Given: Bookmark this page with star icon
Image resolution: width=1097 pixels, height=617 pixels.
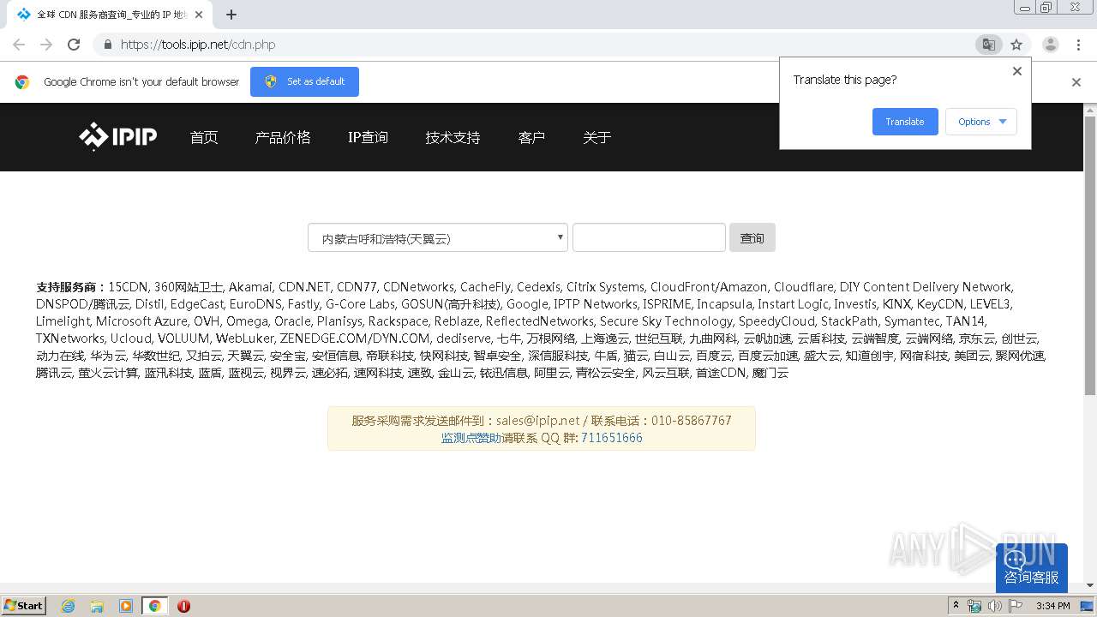Looking at the screenshot, I should coord(1016,45).
